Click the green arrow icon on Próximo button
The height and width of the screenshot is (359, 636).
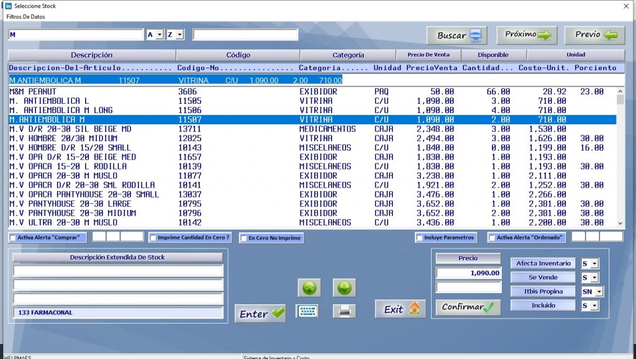[x=548, y=35]
